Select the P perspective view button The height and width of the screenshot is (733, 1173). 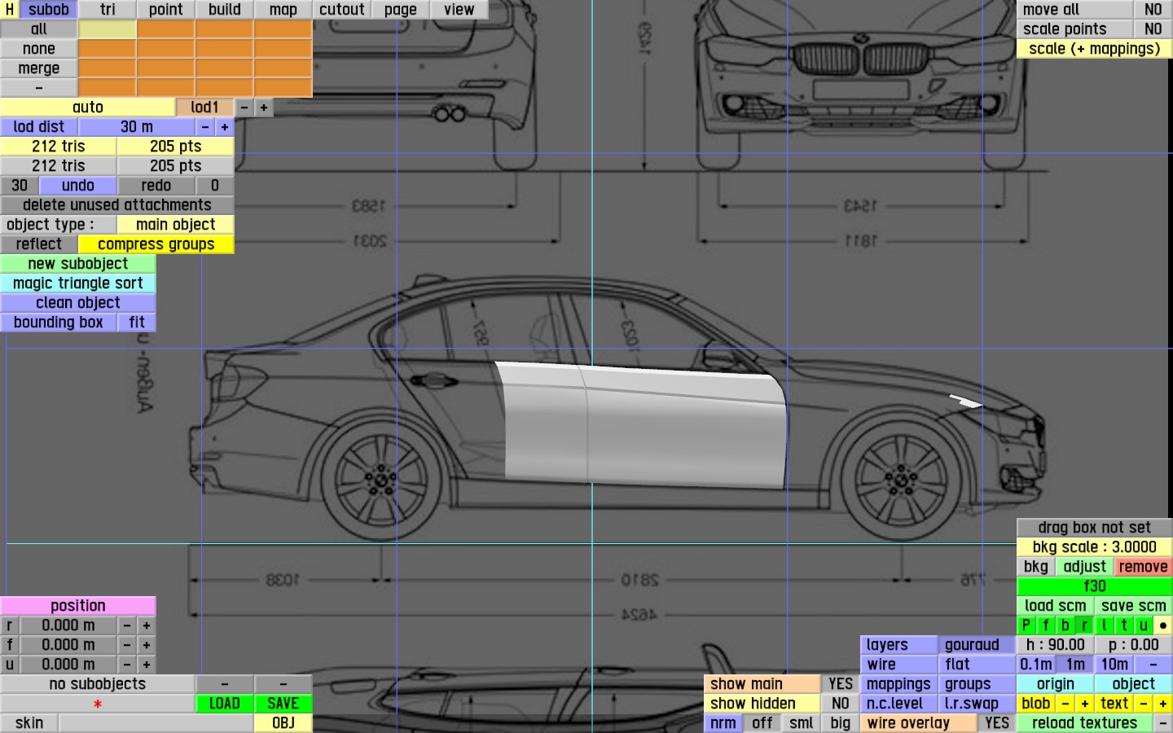pos(1026,625)
